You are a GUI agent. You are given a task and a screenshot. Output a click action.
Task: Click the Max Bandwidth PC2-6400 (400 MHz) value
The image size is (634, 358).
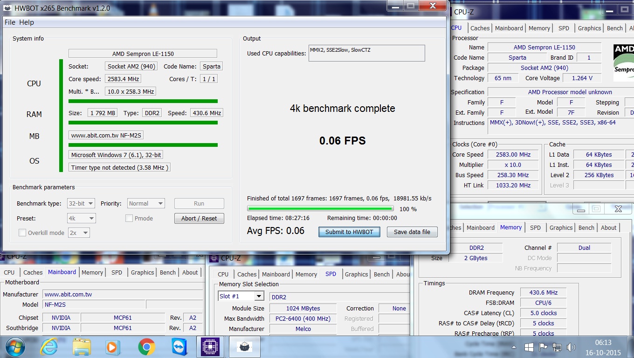click(303, 318)
